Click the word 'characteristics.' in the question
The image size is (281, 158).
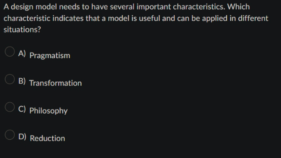coord(199,7)
